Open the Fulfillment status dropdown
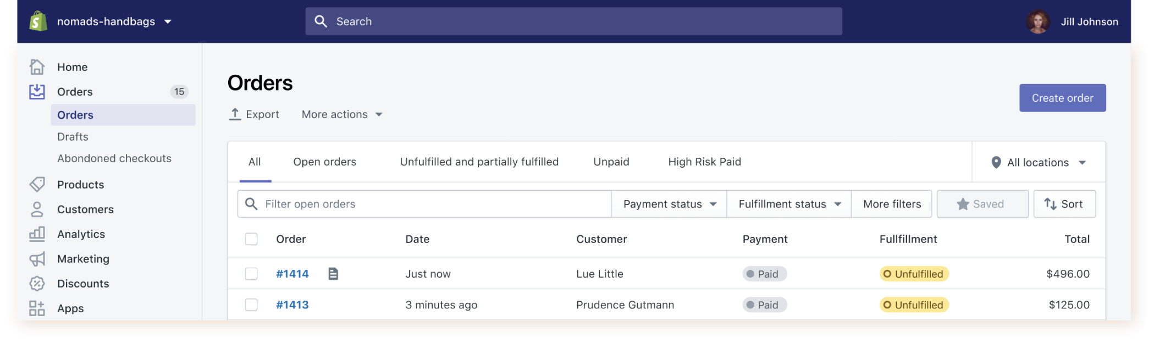Viewport: 1154px width, 343px height. click(789, 204)
